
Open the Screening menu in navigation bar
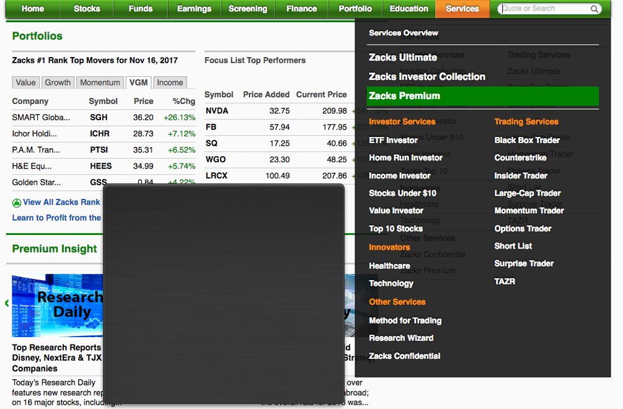(247, 9)
